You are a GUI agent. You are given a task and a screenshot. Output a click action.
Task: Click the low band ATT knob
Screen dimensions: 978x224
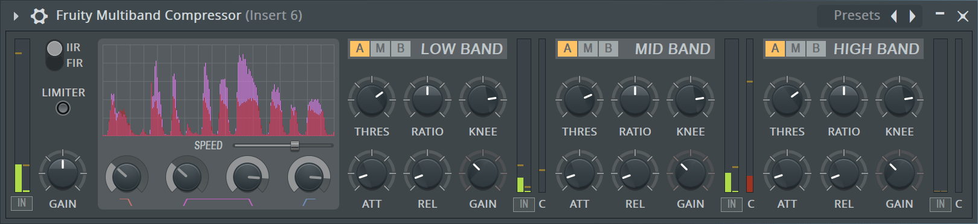[372, 173]
